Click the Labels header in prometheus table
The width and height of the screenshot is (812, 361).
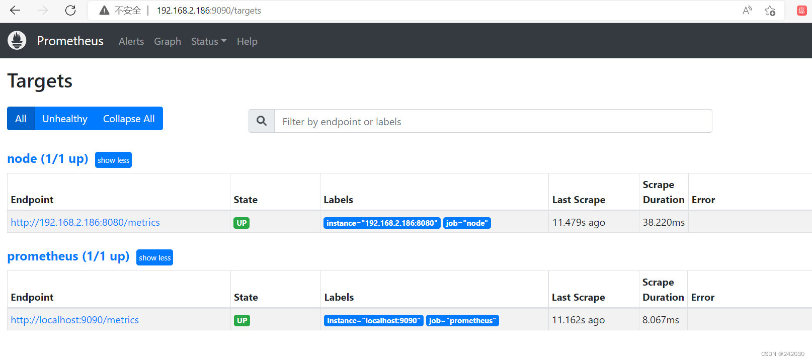pyautogui.click(x=339, y=297)
